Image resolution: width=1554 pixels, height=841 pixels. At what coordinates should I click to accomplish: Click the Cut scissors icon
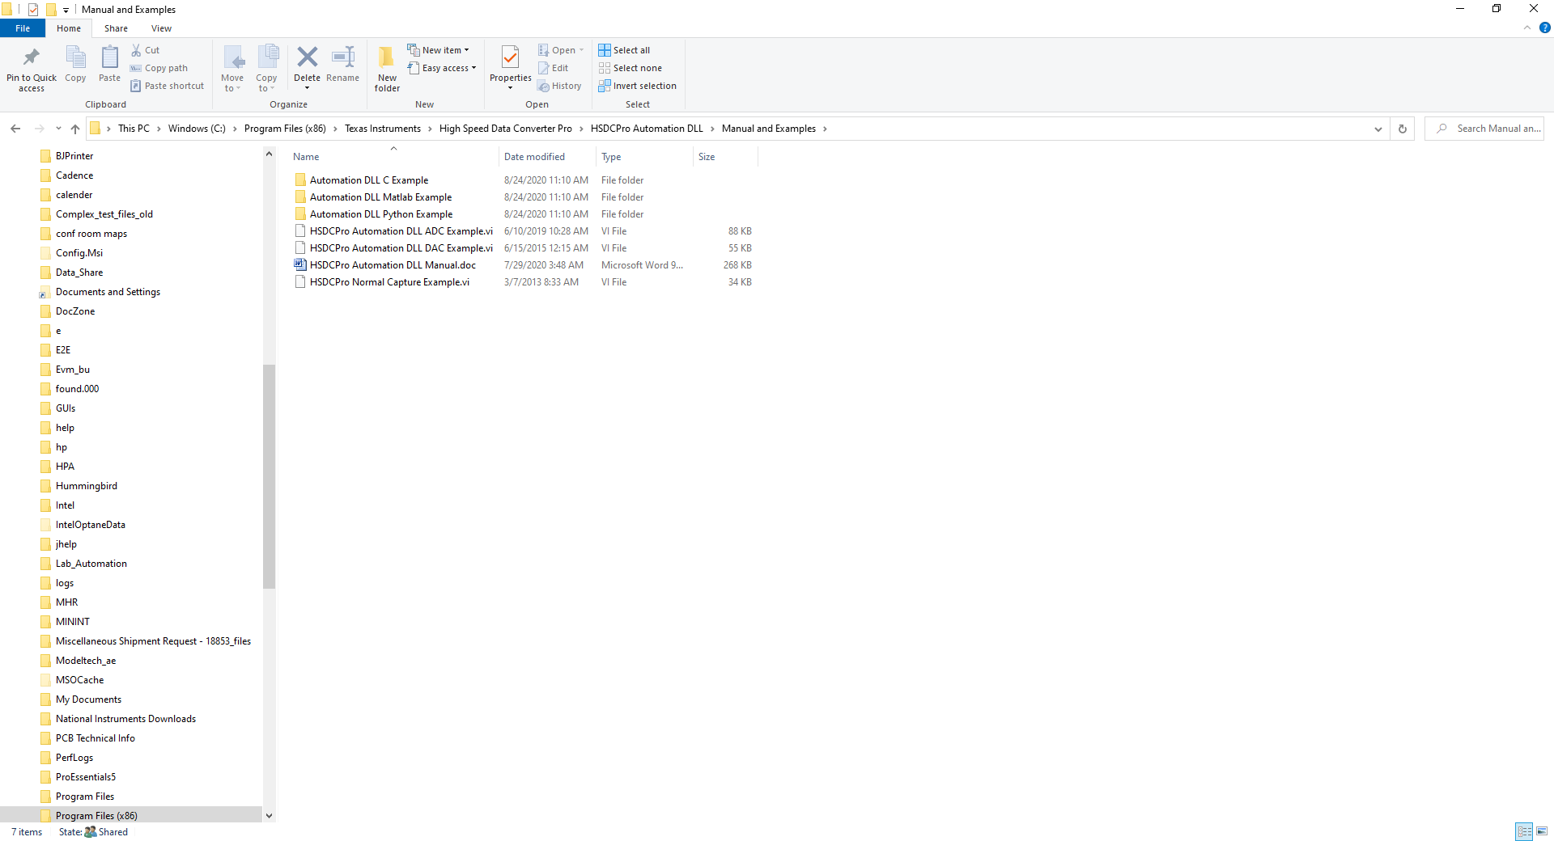(x=136, y=50)
